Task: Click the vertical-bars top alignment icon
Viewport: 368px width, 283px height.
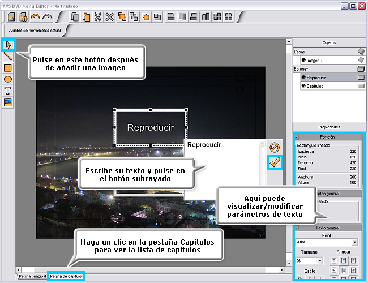Action: pyautogui.click(x=182, y=16)
